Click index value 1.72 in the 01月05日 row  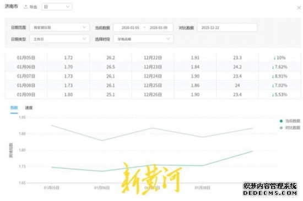pos(68,58)
